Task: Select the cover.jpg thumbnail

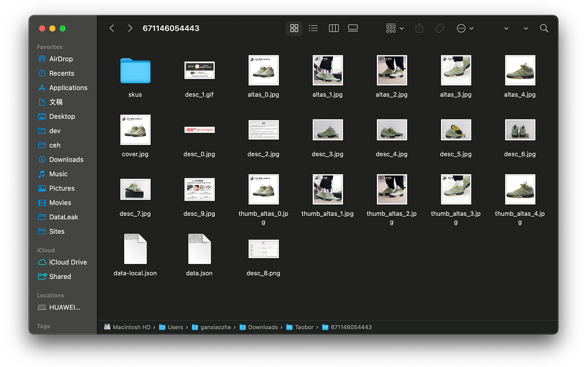Action: 135,130
